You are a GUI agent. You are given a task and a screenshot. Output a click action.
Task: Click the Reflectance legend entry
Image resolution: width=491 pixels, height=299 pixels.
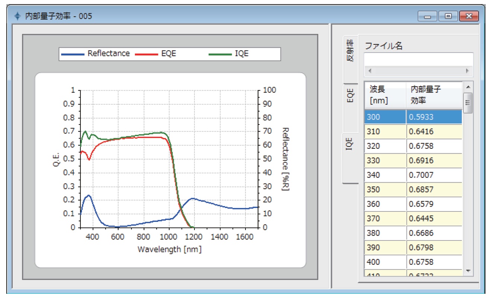pyautogui.click(x=96, y=54)
